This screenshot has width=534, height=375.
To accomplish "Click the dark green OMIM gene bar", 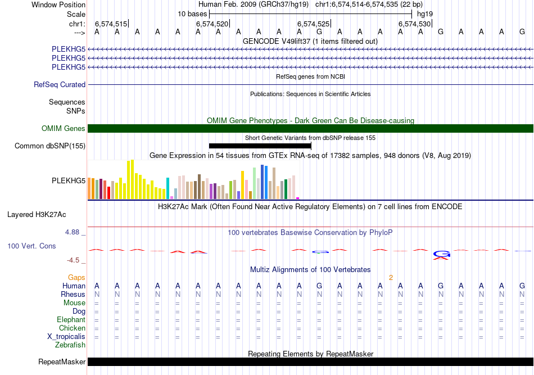I will (311, 128).
